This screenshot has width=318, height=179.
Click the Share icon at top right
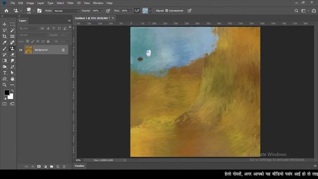tap(314, 11)
